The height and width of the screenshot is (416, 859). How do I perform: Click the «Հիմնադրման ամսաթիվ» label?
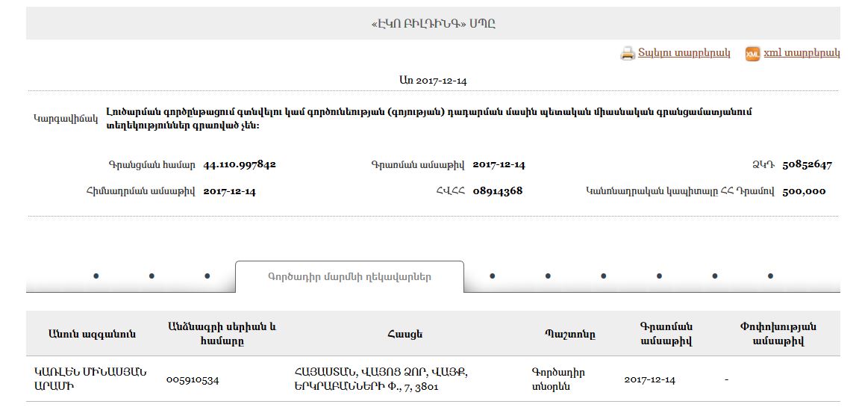(x=141, y=191)
